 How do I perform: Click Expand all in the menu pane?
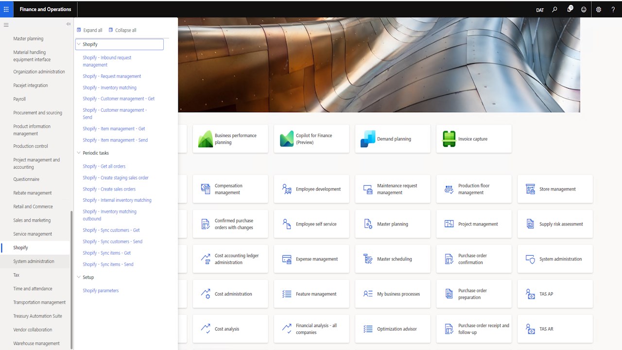[89, 30]
